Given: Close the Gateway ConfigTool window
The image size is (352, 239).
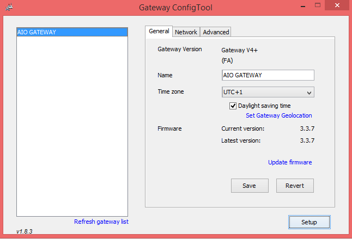Looking at the screenshot, I should pyautogui.click(x=339, y=7).
